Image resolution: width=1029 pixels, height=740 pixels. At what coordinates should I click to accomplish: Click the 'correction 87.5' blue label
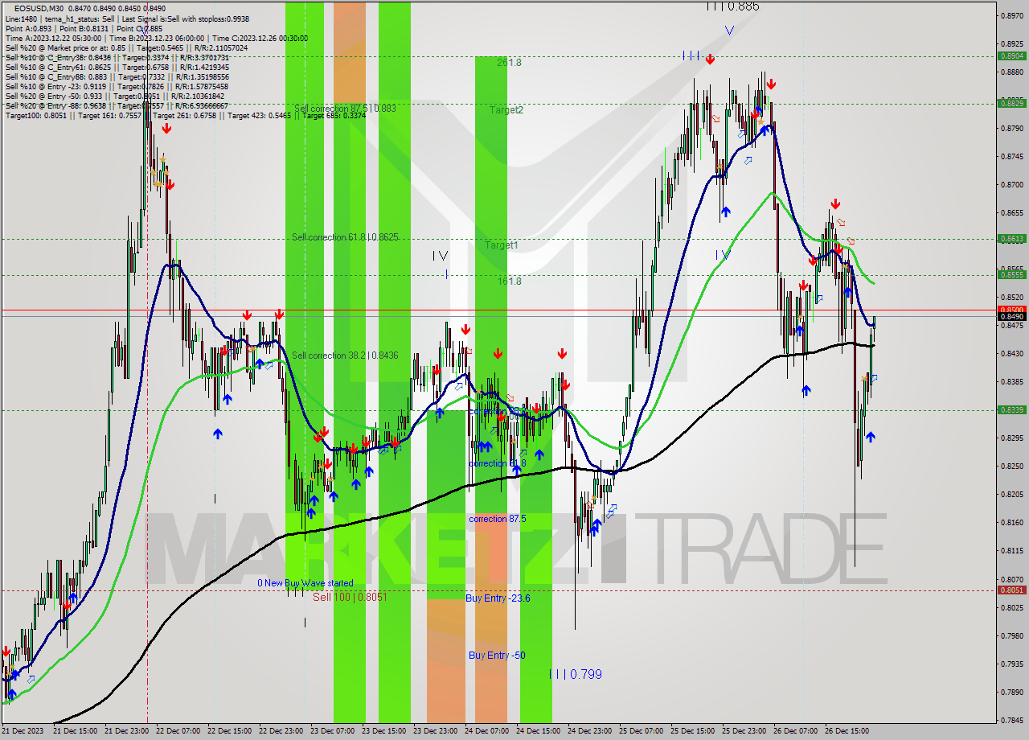click(498, 519)
